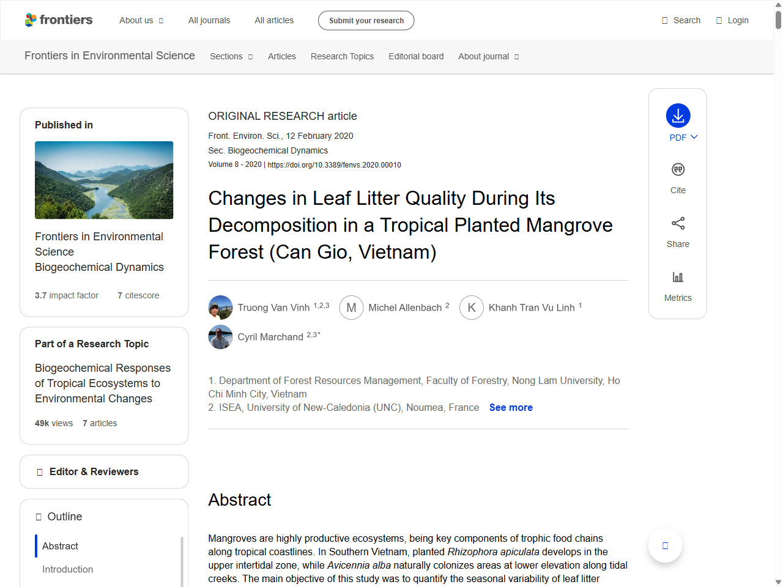Expand the About us dropdown
The width and height of the screenshot is (783, 587).
click(141, 20)
